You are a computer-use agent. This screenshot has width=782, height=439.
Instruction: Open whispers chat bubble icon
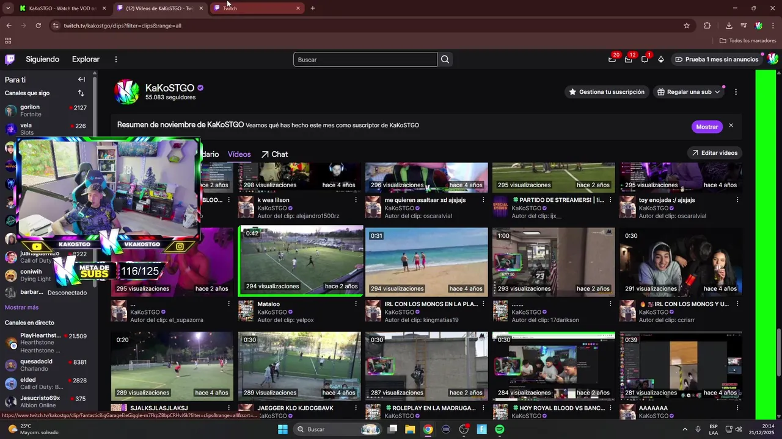(645, 59)
